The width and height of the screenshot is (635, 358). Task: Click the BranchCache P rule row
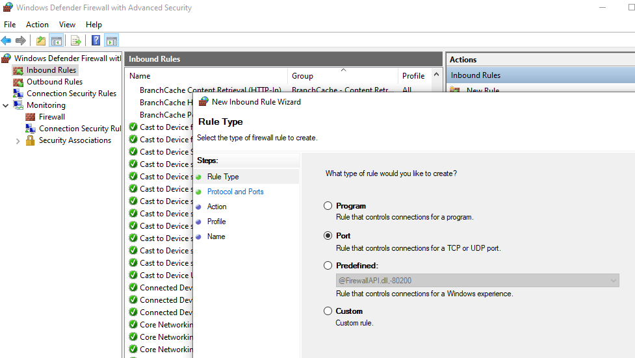coord(166,115)
